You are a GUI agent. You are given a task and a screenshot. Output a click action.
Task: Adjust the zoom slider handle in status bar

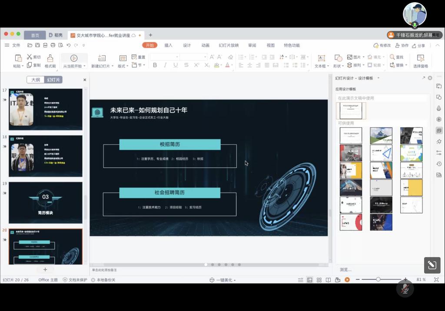pyautogui.click(x=378, y=280)
